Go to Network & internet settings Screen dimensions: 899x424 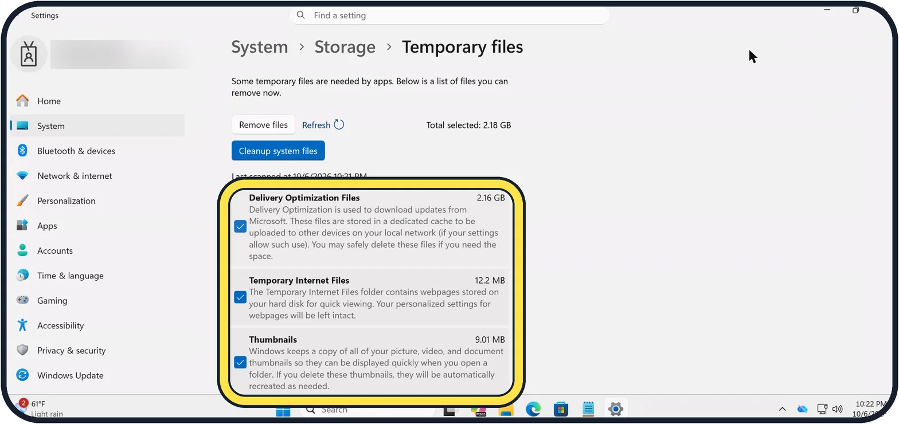(x=75, y=176)
